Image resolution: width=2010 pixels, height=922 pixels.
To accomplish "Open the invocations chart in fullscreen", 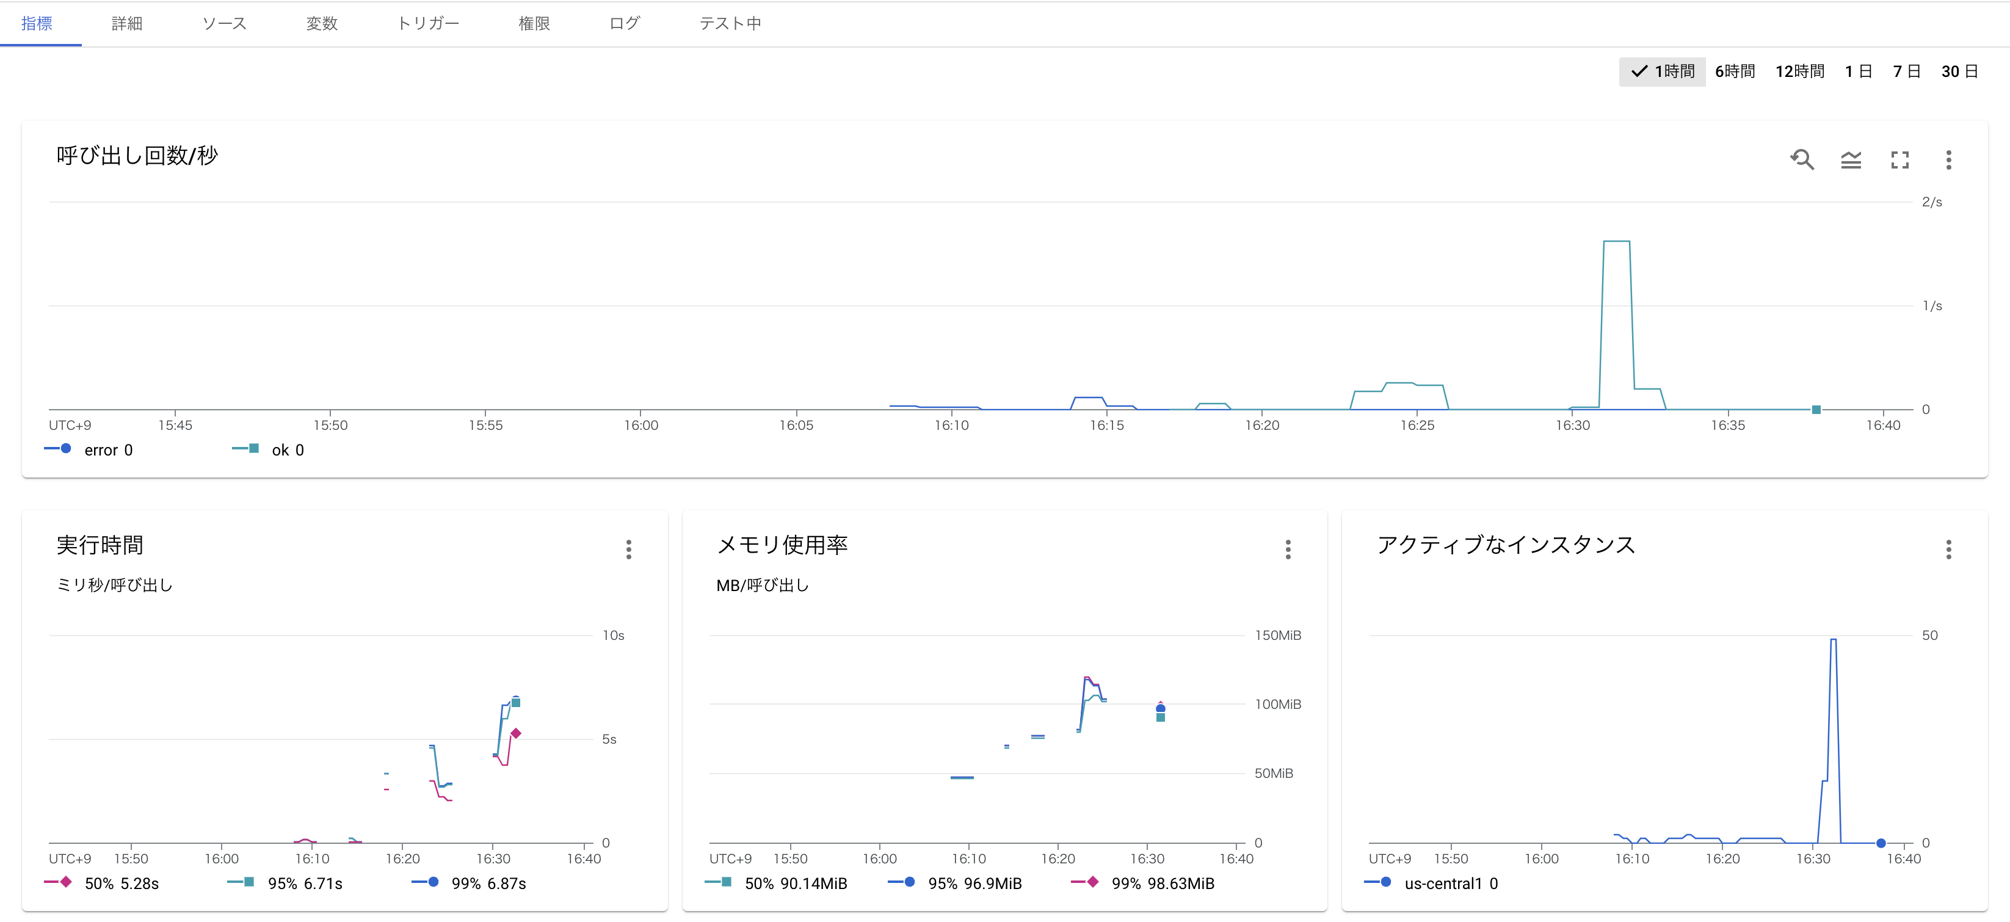I will (1899, 160).
